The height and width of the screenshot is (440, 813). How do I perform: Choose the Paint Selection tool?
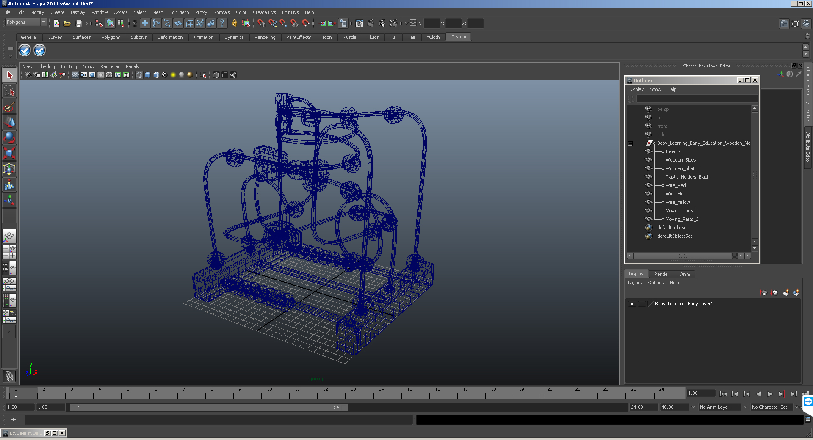[x=9, y=106]
